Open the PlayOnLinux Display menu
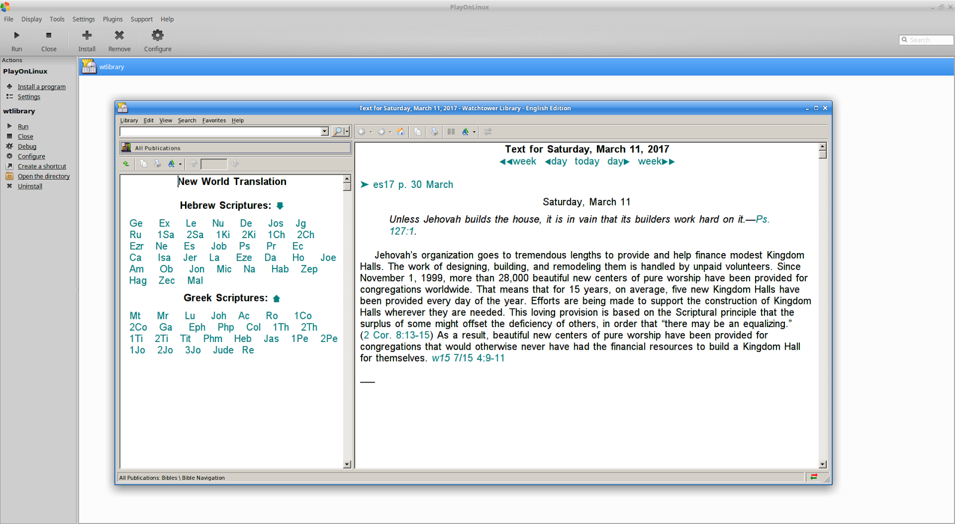This screenshot has width=955, height=524. pyautogui.click(x=32, y=19)
